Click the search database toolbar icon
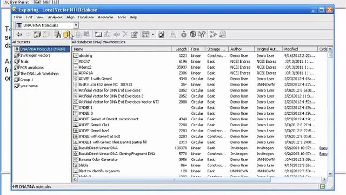 (58, 34)
